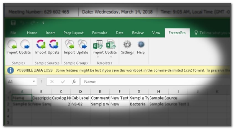Viewport: 234px width, 129px height.
Task: Select column C header
Action: (x=61, y=92)
